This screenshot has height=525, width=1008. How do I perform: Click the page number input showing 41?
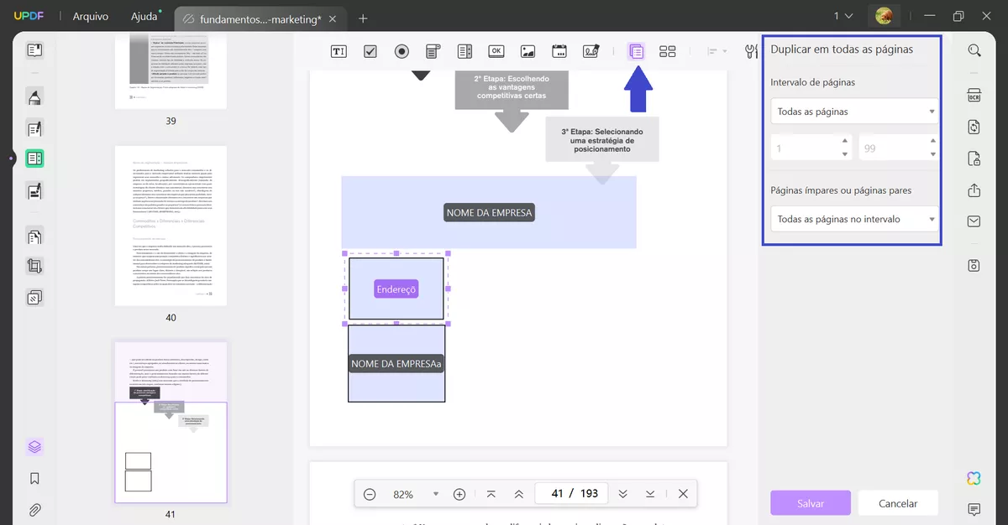click(x=557, y=494)
